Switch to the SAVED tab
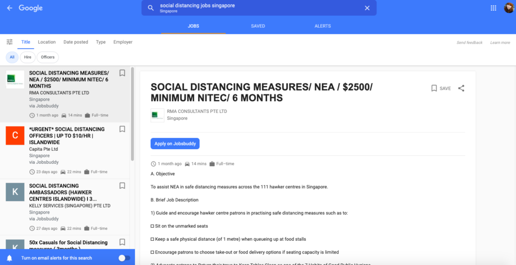This screenshot has width=516, height=265. point(258,26)
